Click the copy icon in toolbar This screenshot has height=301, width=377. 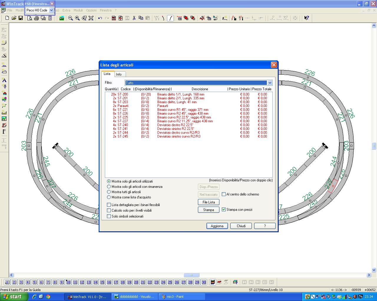click(141, 18)
